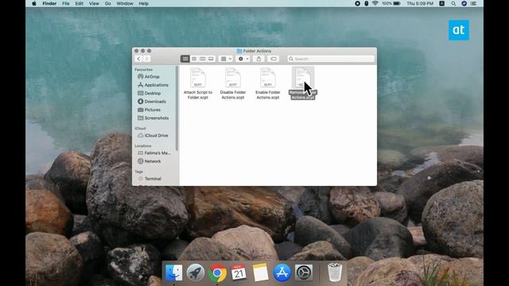
Task: Open Desktop in Finder sidebar
Action: (150, 93)
